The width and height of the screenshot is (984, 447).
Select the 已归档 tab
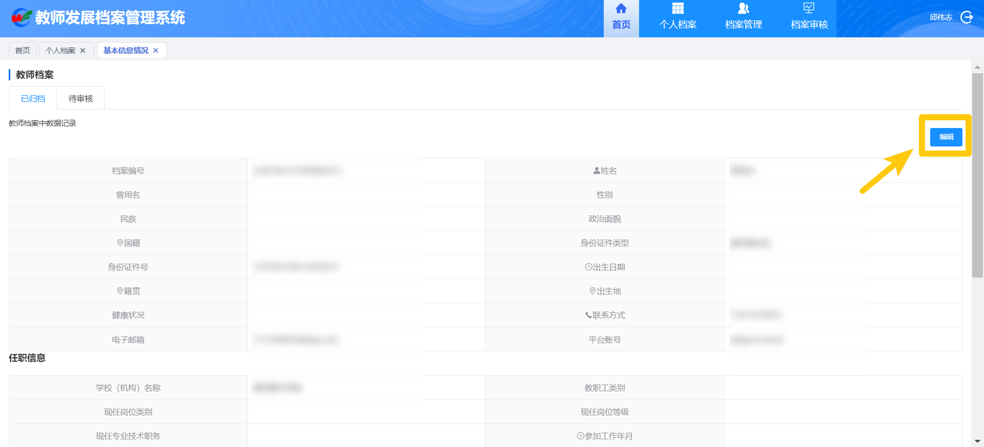33,98
